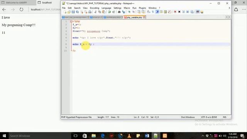This screenshot has height=139, width=247.
Task: Open Find with the binoculars icon
Action: click(x=119, y=12)
